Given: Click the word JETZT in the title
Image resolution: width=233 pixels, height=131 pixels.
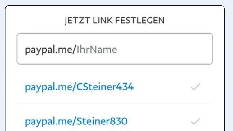Looking at the screenshot, I should 77,21.
